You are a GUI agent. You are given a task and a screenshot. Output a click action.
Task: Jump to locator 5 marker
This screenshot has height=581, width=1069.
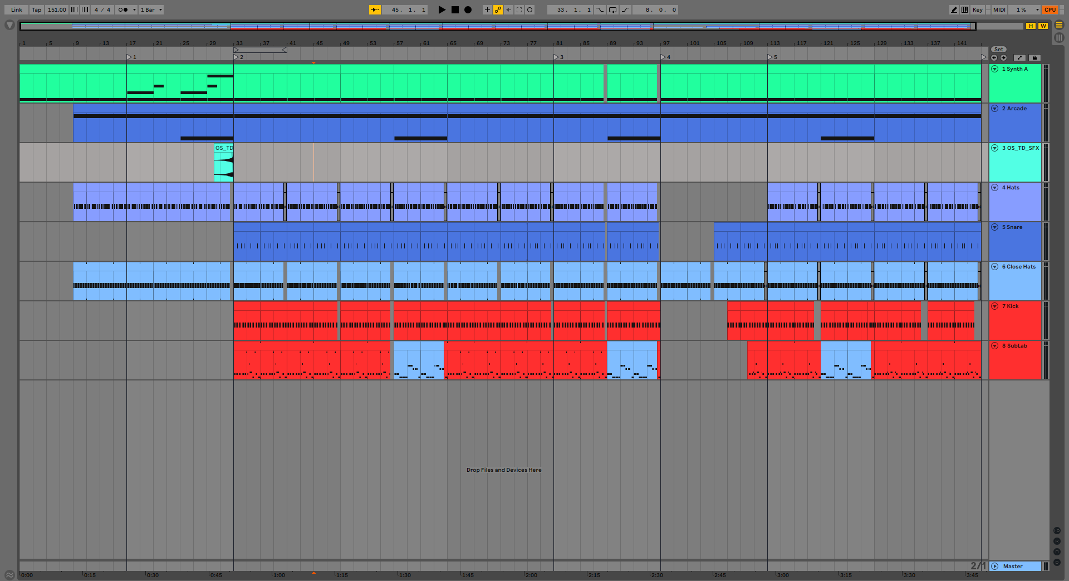coord(771,57)
